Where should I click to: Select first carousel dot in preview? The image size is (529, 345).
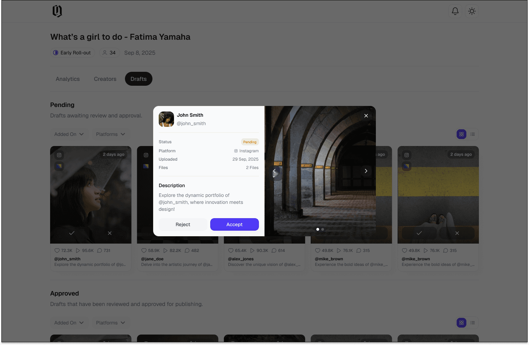point(317,229)
